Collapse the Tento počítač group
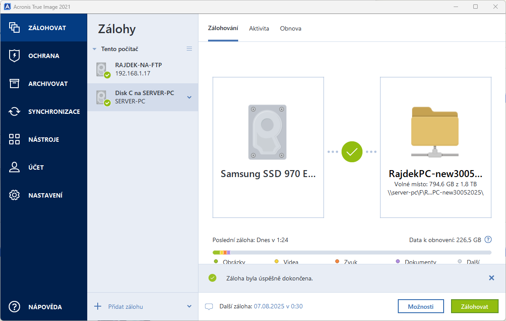The width and height of the screenshot is (506, 321). pyautogui.click(x=94, y=49)
